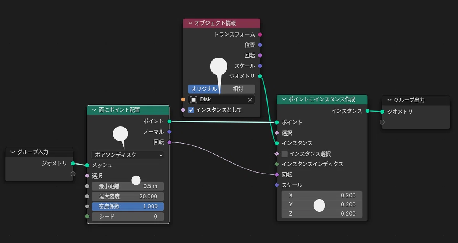This screenshot has width=458, height=243.
Task: Click the インスタンス output socket
Action: 367,111
